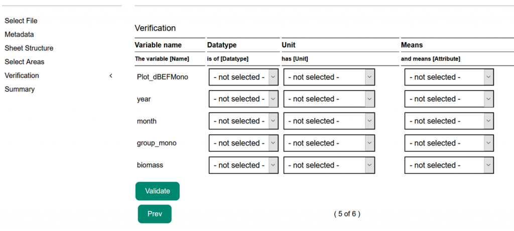Image resolution: width=514 pixels, height=231 pixels.
Task: Open Datatype dropdown for Plot_dBEFMono
Action: (x=243, y=77)
